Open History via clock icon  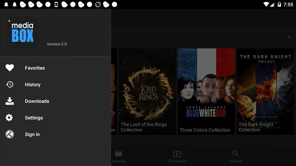[9, 84]
